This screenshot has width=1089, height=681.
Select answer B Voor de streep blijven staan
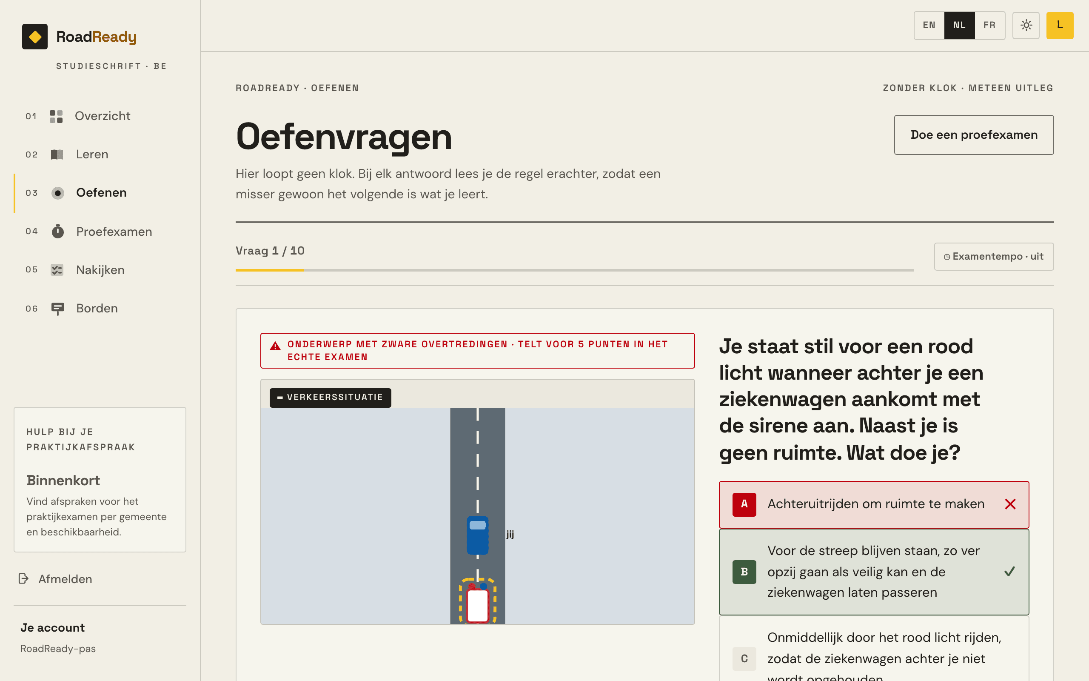[x=874, y=572]
